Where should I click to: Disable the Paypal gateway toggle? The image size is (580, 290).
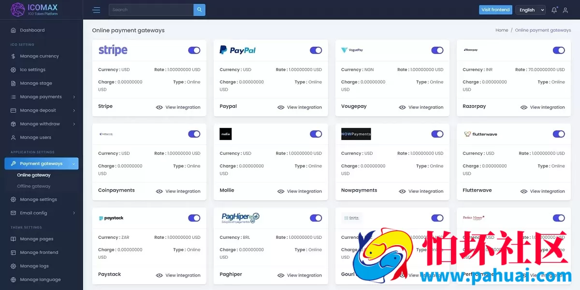click(316, 50)
